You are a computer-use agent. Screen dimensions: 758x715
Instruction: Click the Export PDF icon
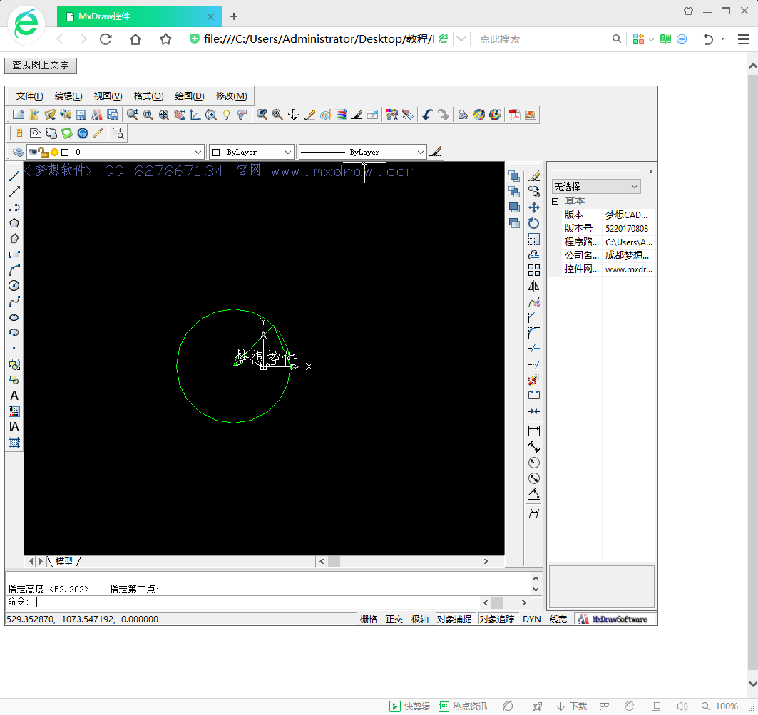click(x=515, y=115)
